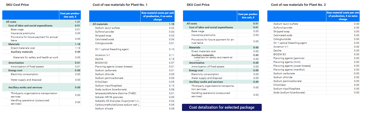The height and width of the screenshot is (115, 366).
Task: Select the Stripped soap value 0.03
Action: pos(171,35)
